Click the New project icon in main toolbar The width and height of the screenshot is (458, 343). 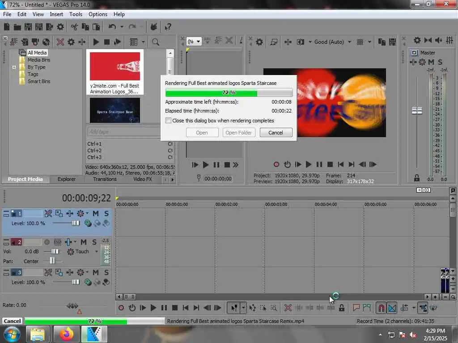7,27
